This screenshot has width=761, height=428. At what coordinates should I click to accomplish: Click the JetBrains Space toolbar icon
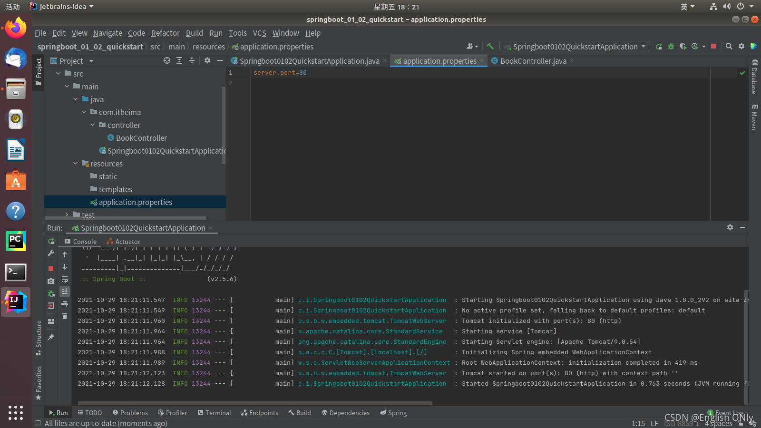(x=753, y=46)
